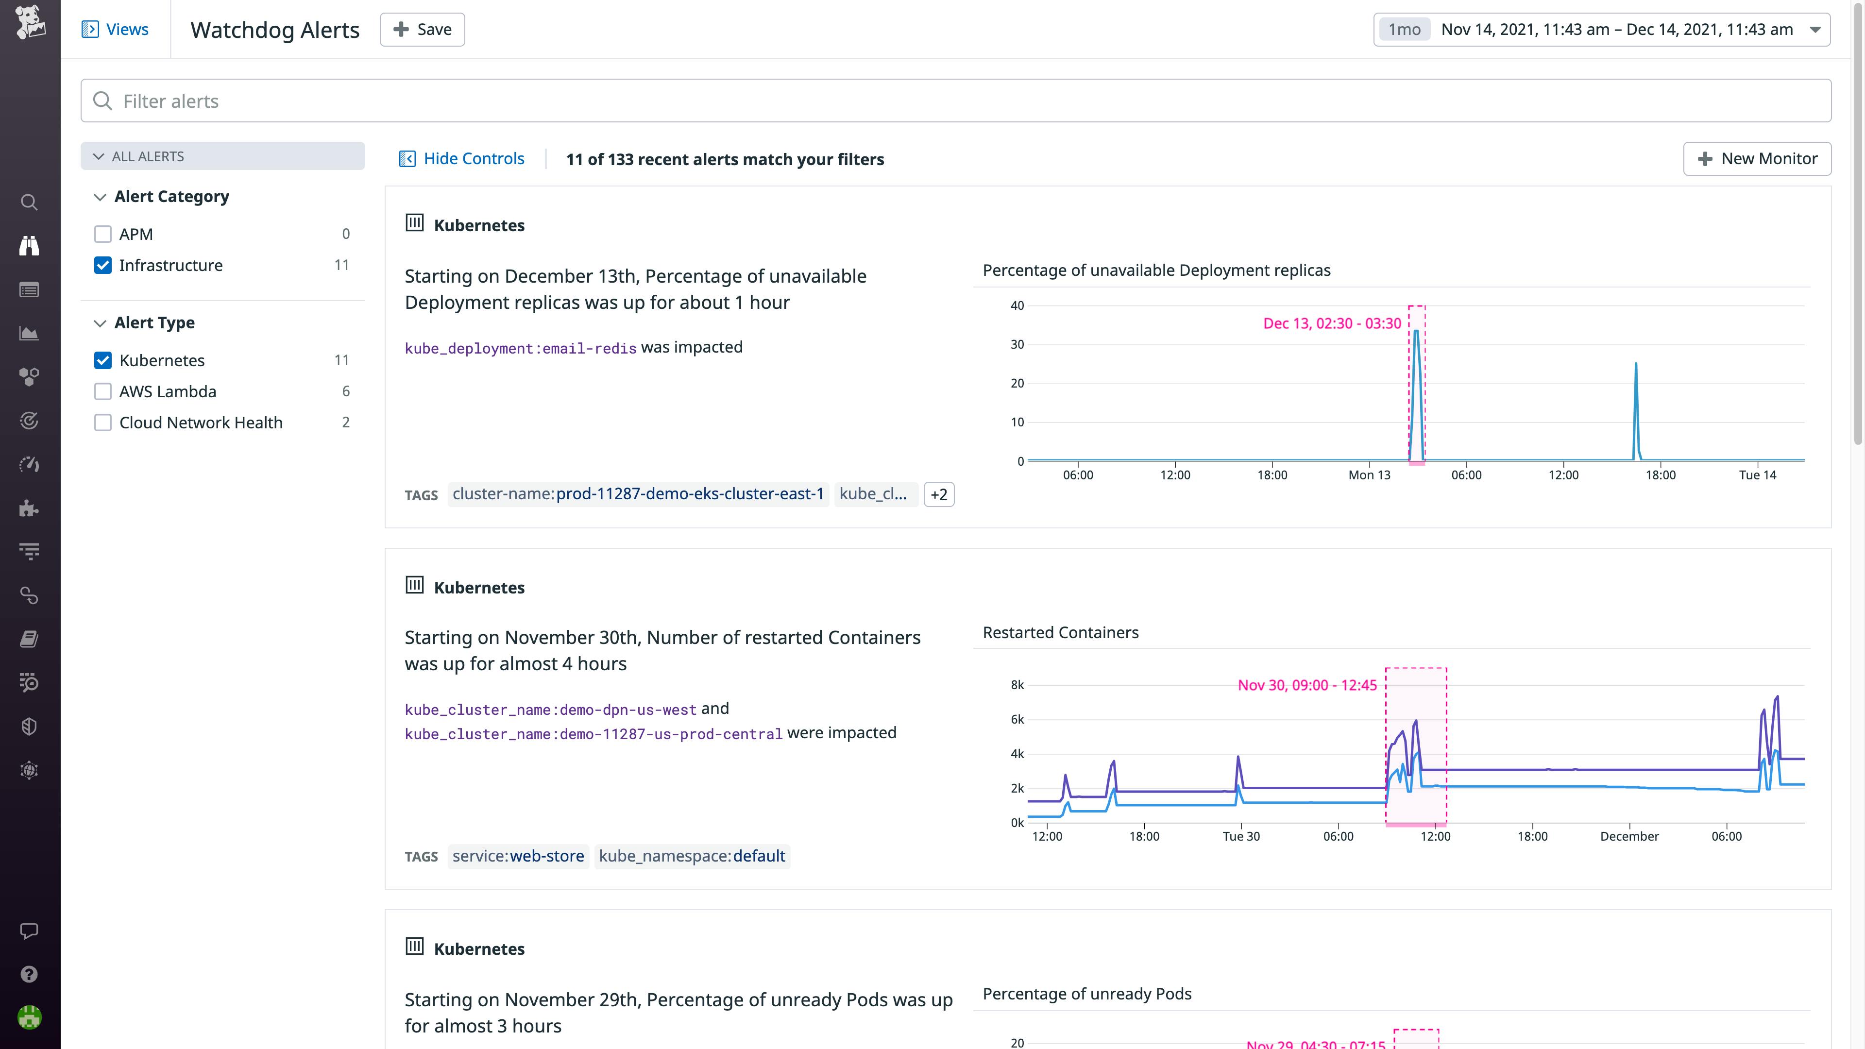Screen dimensions: 1865x1049
Task: Click the Filter alerts search field
Action: 507,101
